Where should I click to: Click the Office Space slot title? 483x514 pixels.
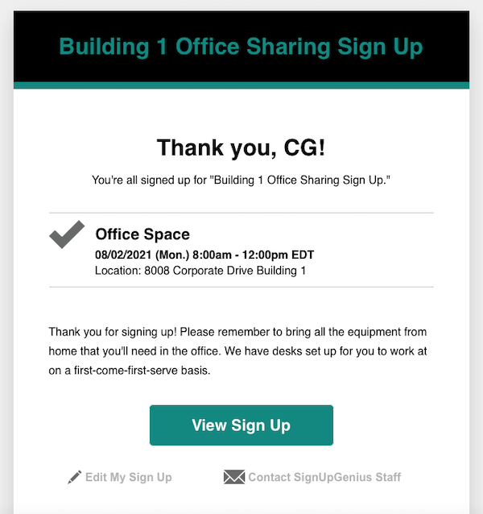coord(142,234)
